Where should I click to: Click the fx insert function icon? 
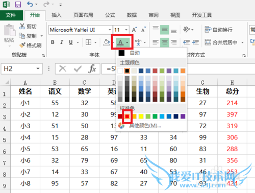[x=92, y=69]
